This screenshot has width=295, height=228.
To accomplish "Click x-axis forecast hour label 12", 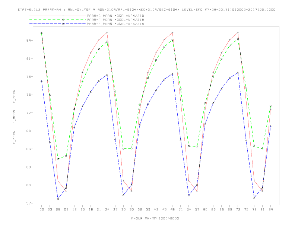I will click(x=74, y=209).
